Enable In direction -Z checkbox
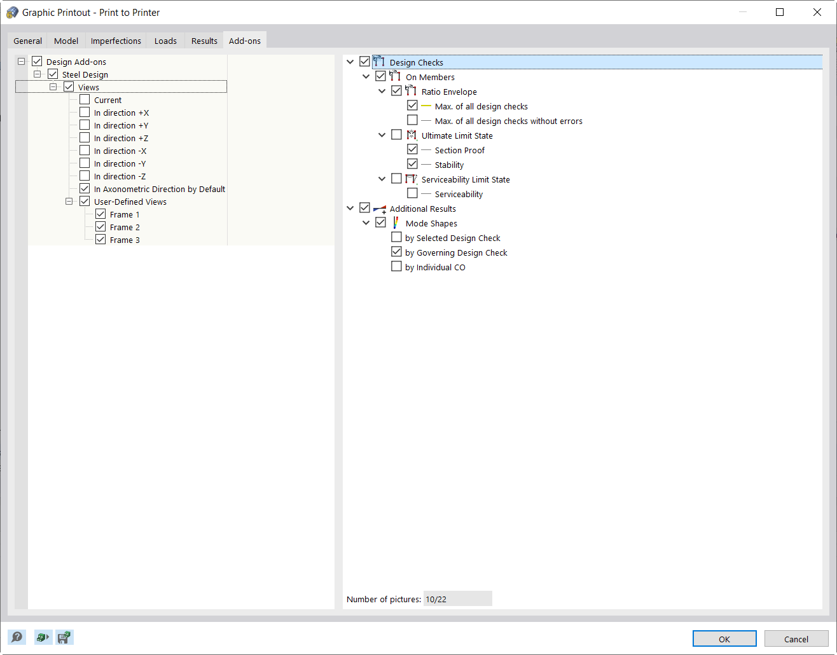The height and width of the screenshot is (655, 837). [x=85, y=176]
